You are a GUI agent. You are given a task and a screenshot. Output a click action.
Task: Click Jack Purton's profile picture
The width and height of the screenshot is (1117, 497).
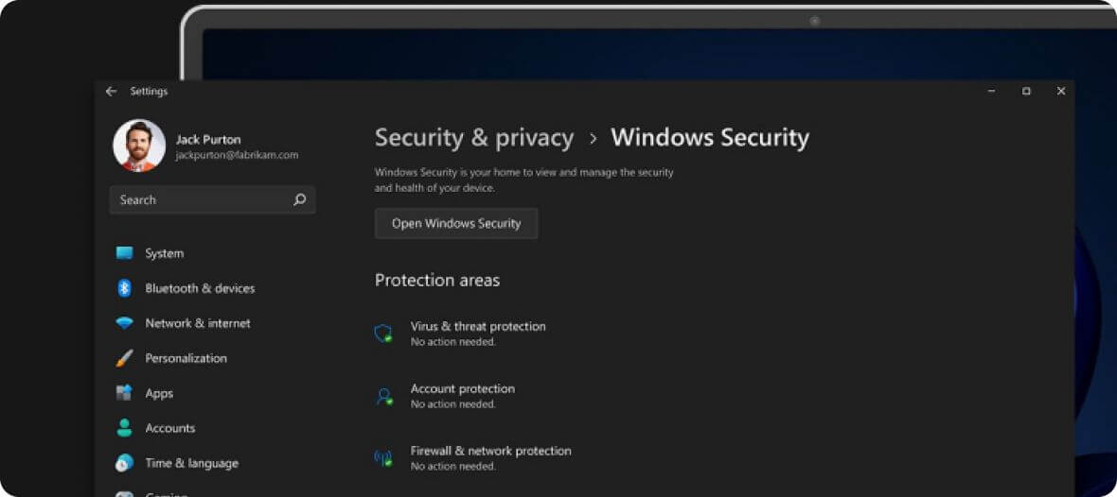pos(139,146)
